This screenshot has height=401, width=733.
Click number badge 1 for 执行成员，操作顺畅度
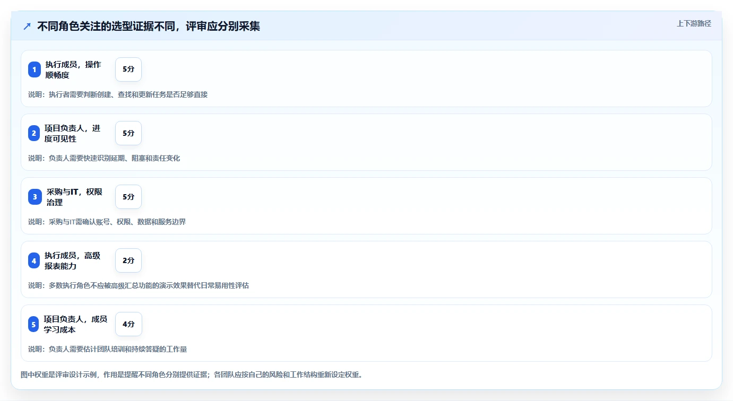point(35,69)
